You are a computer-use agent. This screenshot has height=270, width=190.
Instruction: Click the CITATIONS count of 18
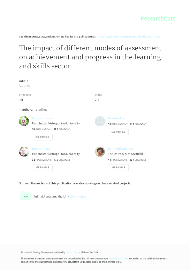[21, 100]
